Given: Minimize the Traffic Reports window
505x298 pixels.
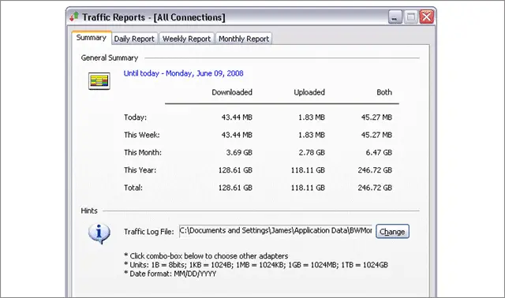Looking at the screenshot, I should [395, 17].
